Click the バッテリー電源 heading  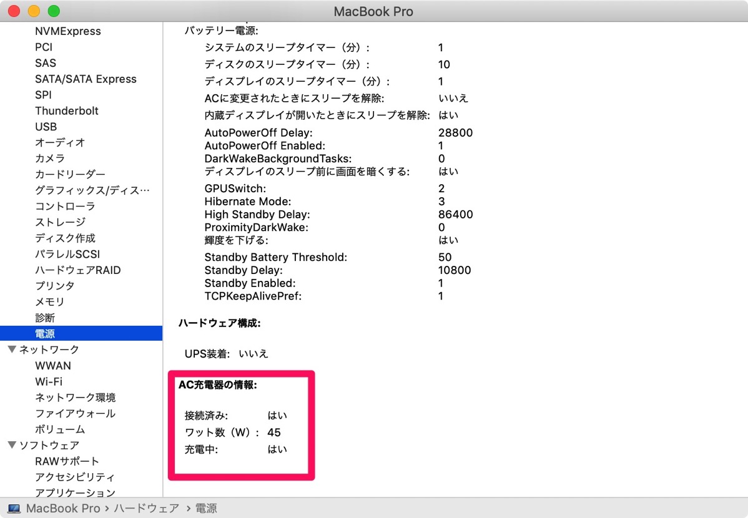(x=222, y=31)
